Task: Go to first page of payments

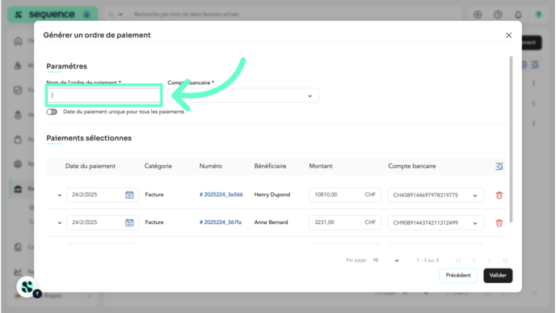Action: click(x=459, y=260)
